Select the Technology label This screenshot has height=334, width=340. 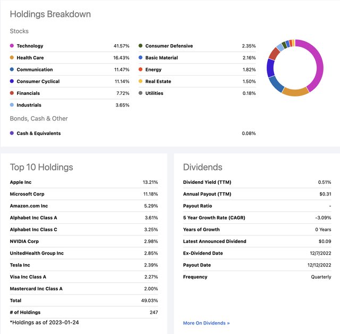30,46
